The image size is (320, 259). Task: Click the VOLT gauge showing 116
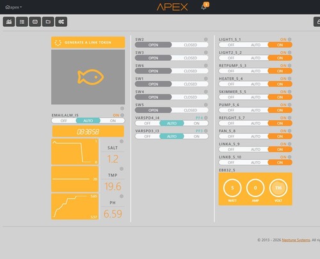click(x=278, y=188)
